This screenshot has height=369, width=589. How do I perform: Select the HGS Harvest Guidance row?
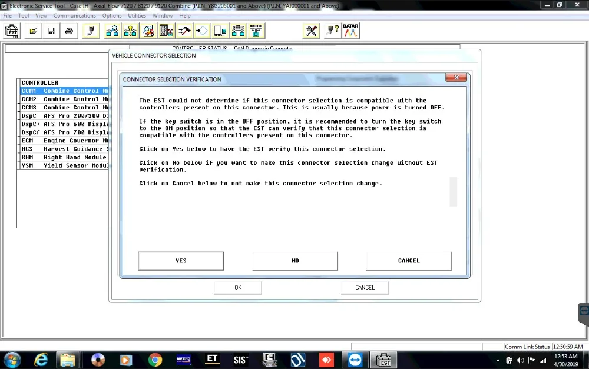pos(64,149)
